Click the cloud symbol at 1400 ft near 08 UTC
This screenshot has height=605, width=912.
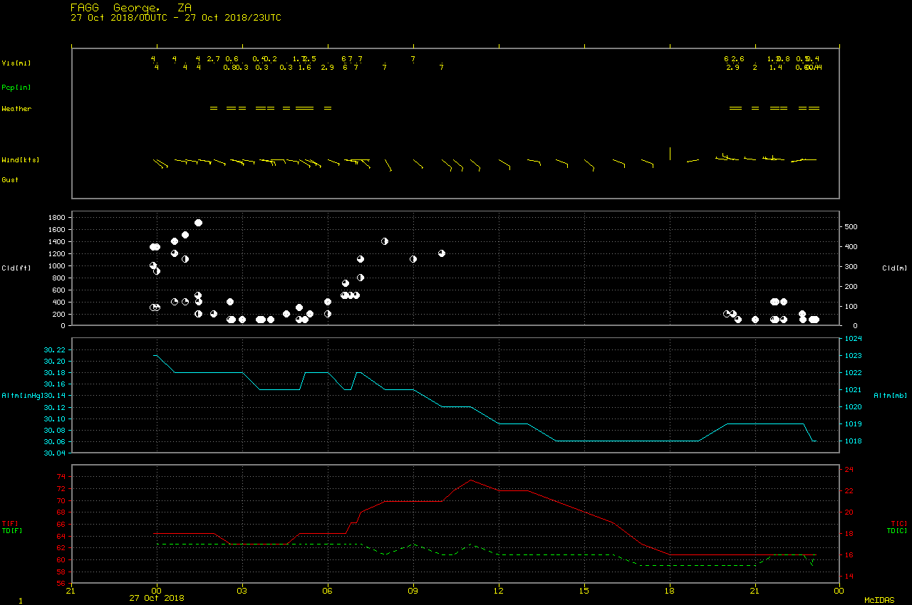385,241
